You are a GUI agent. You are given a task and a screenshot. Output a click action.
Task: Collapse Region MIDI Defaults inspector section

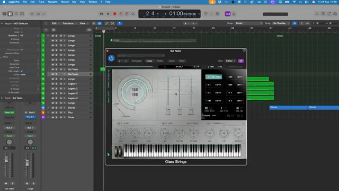2,23
